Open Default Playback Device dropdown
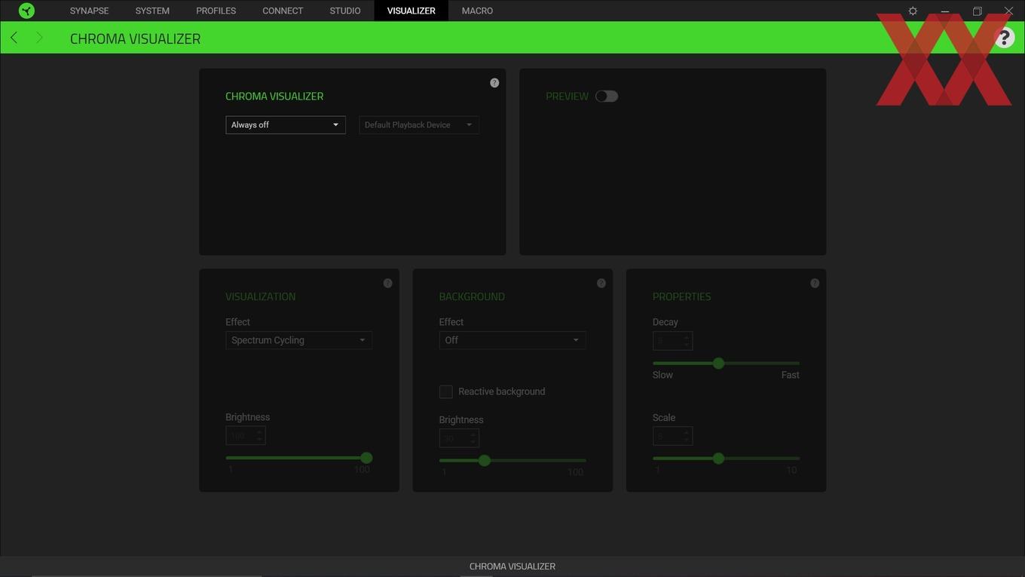 (419, 125)
